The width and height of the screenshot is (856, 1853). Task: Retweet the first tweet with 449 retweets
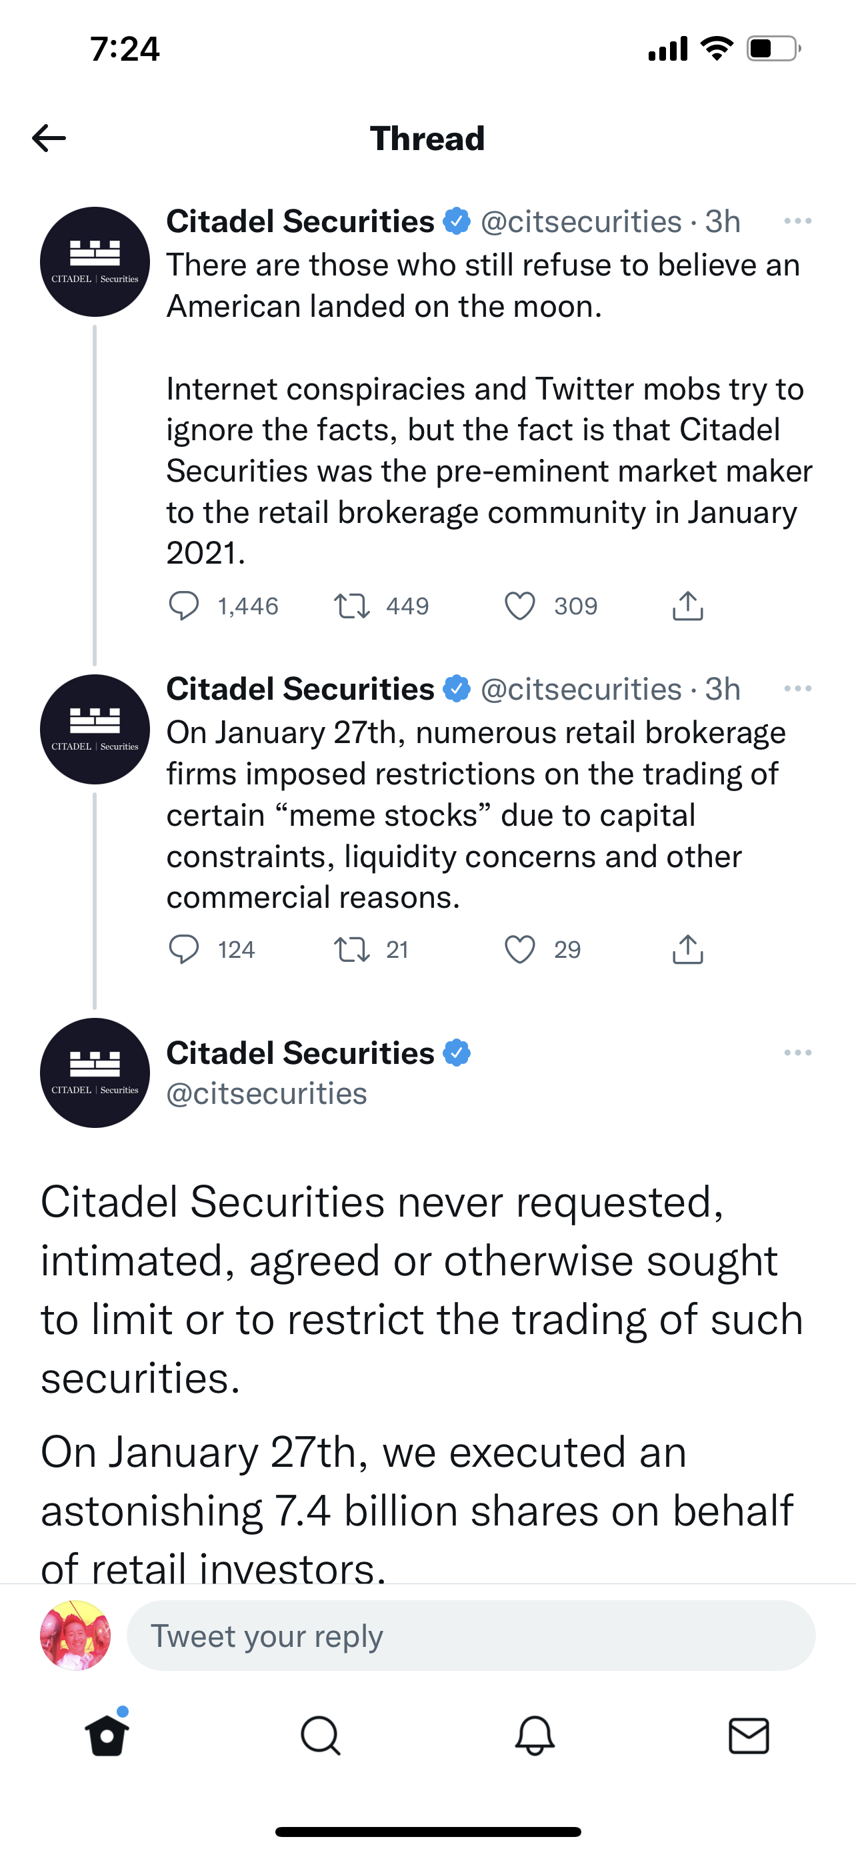click(x=352, y=606)
